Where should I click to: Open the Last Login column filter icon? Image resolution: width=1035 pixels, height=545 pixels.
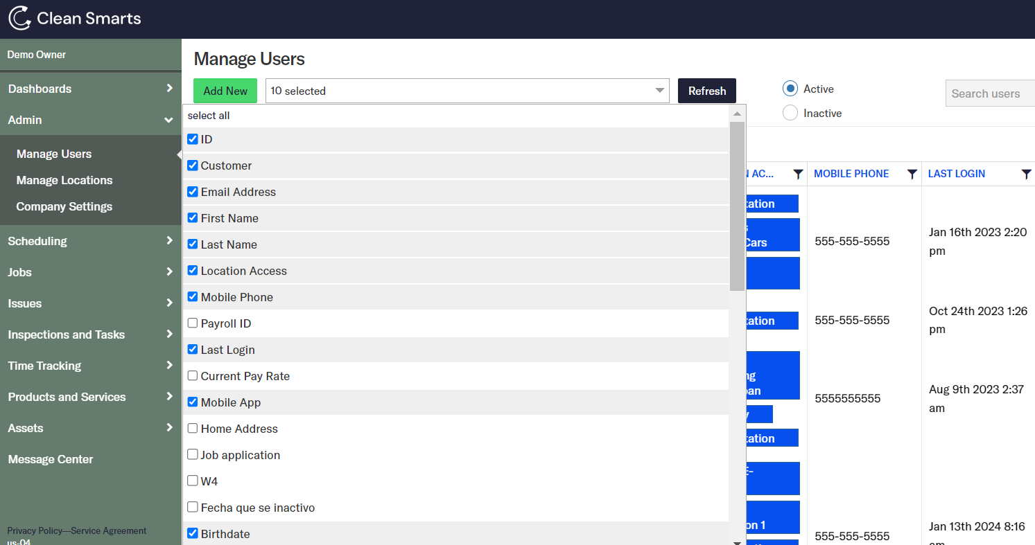click(1026, 174)
